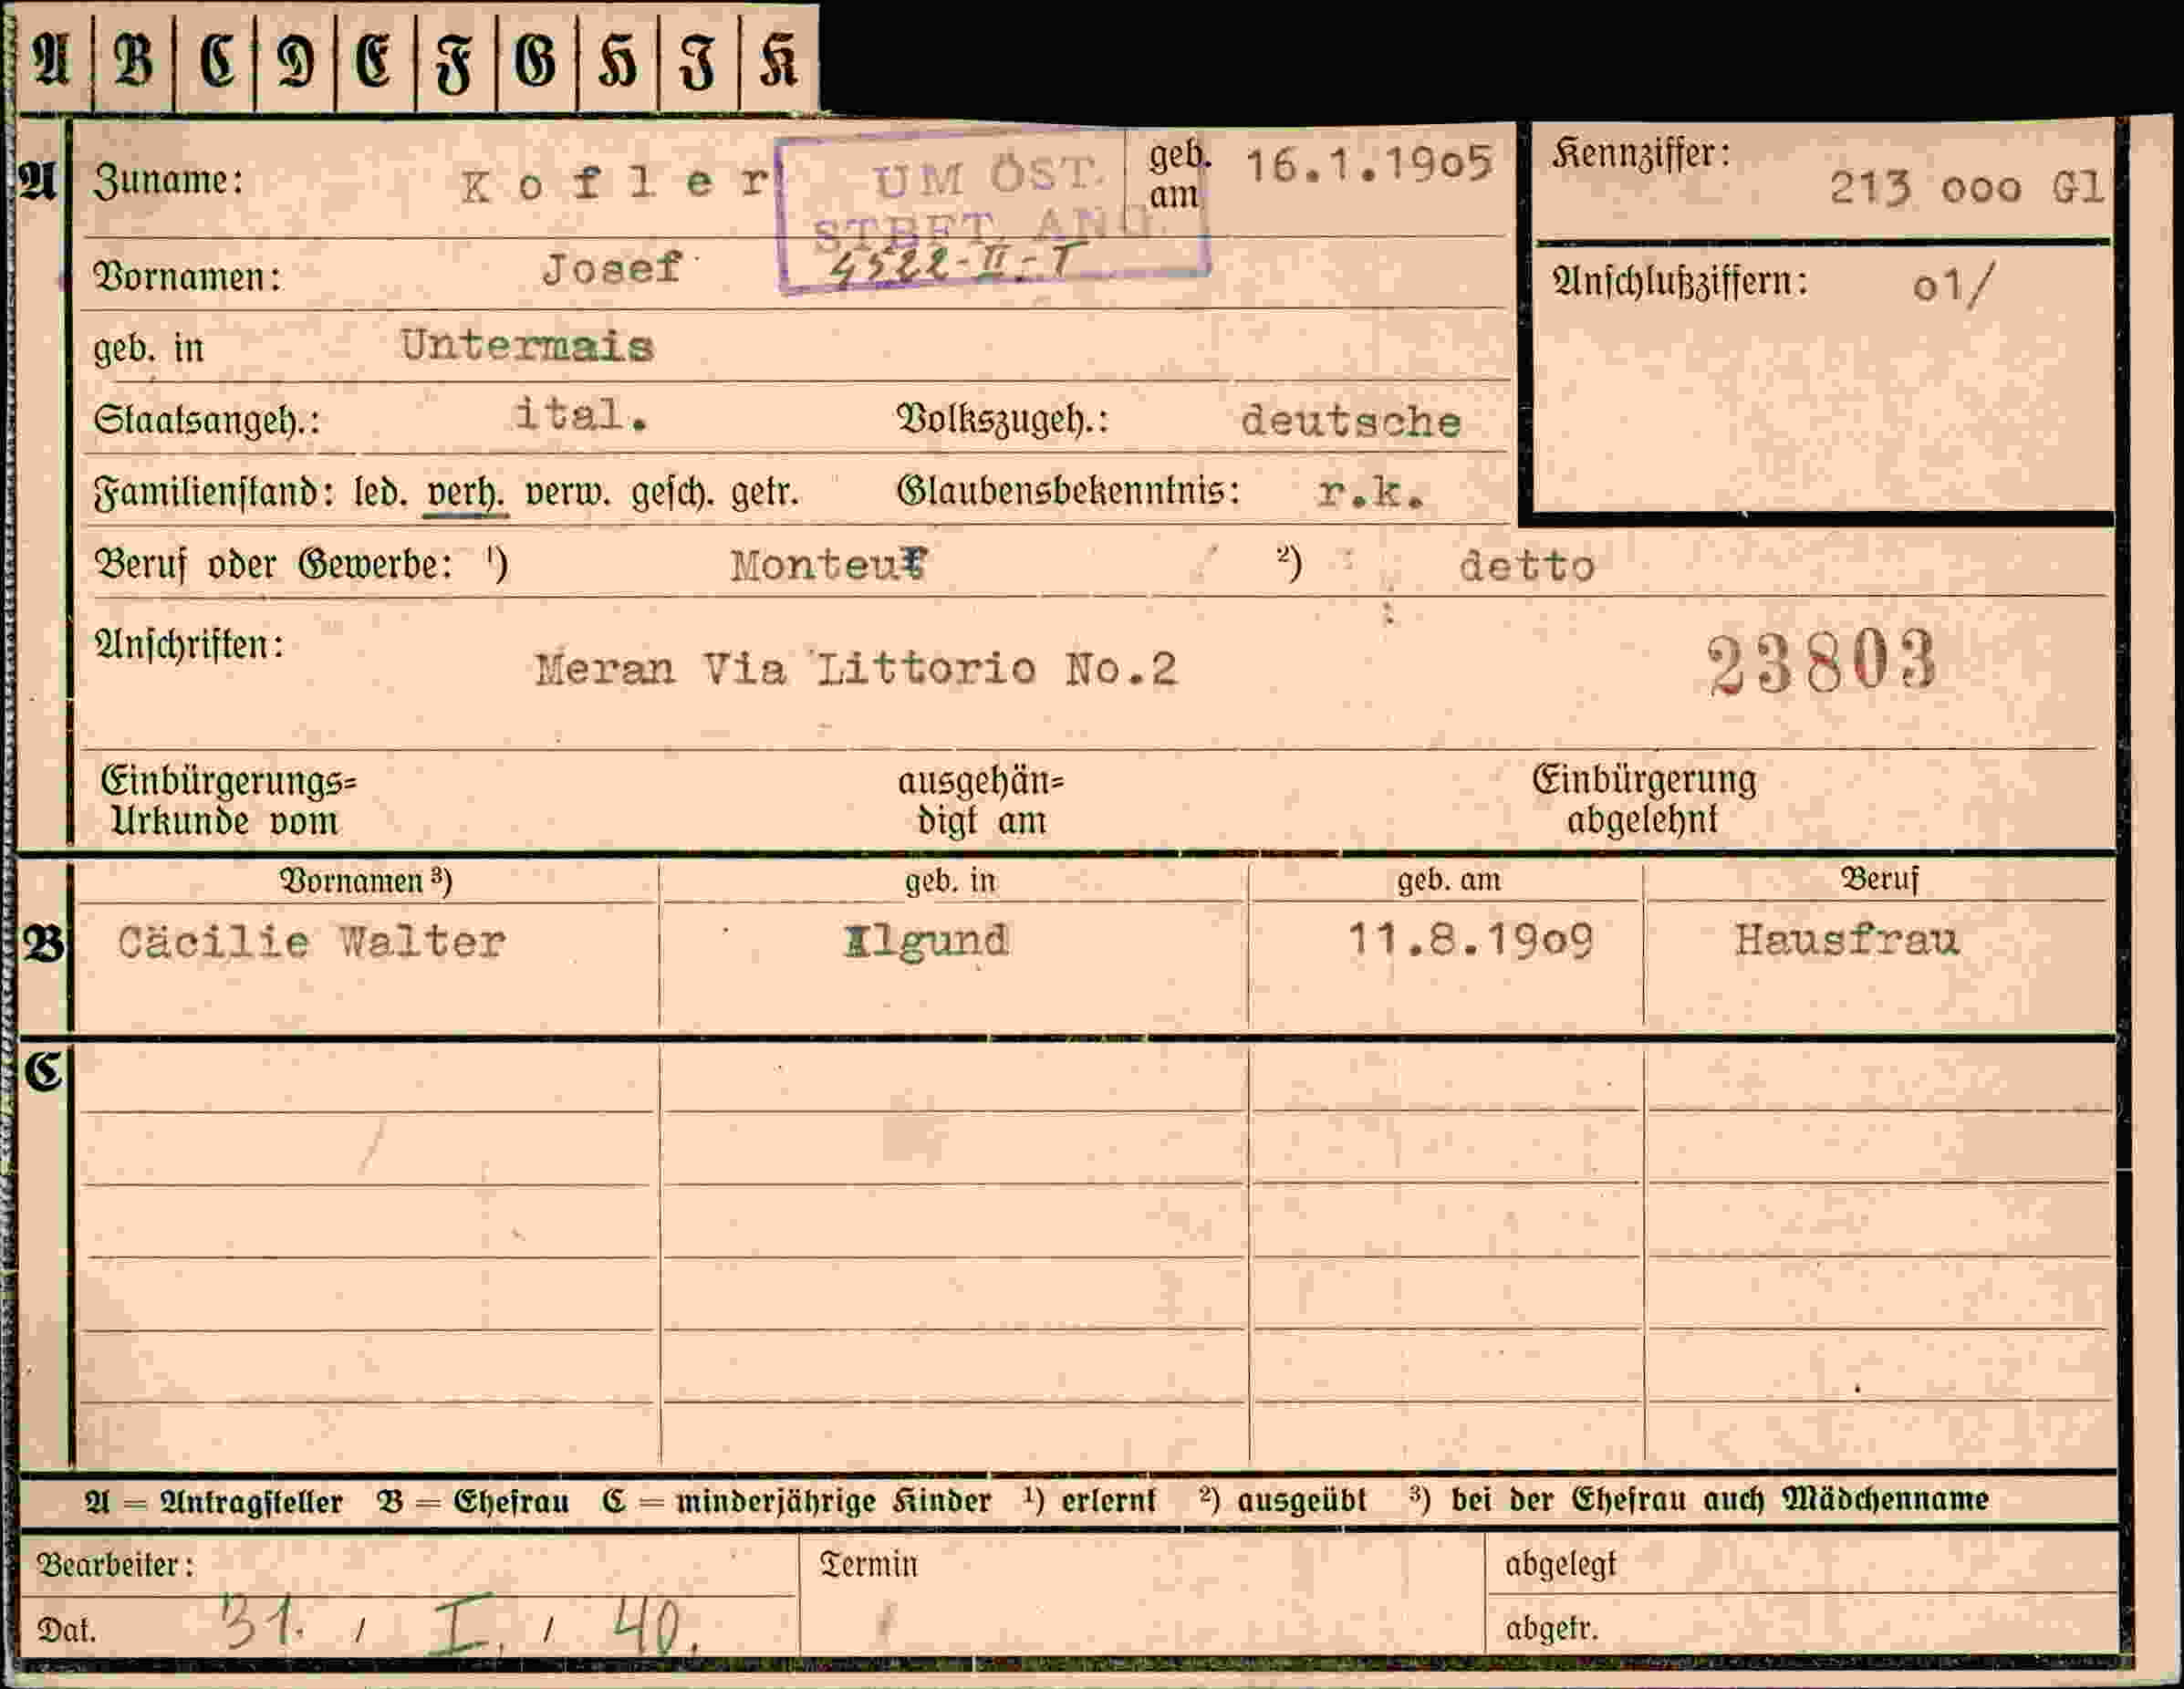Pick the 'verw.' marital status option
2184x1689 pixels.
point(567,493)
